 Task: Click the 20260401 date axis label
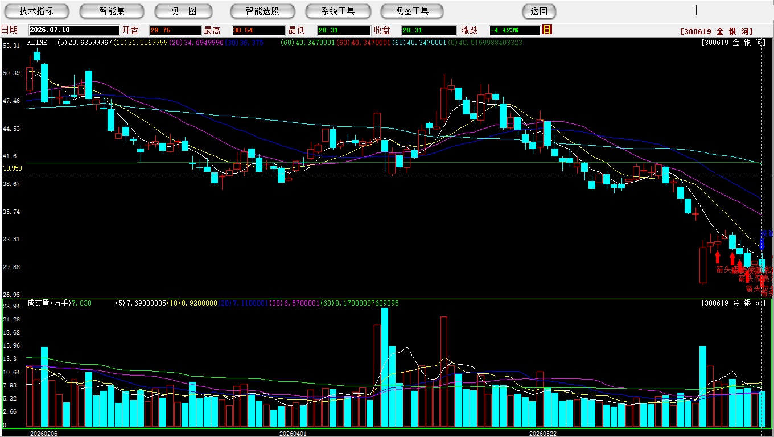(x=293, y=434)
